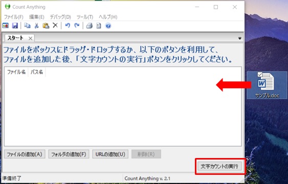Click the URLの追加(U) button
Viewport: 288px width, 184px height.
[x=110, y=154]
